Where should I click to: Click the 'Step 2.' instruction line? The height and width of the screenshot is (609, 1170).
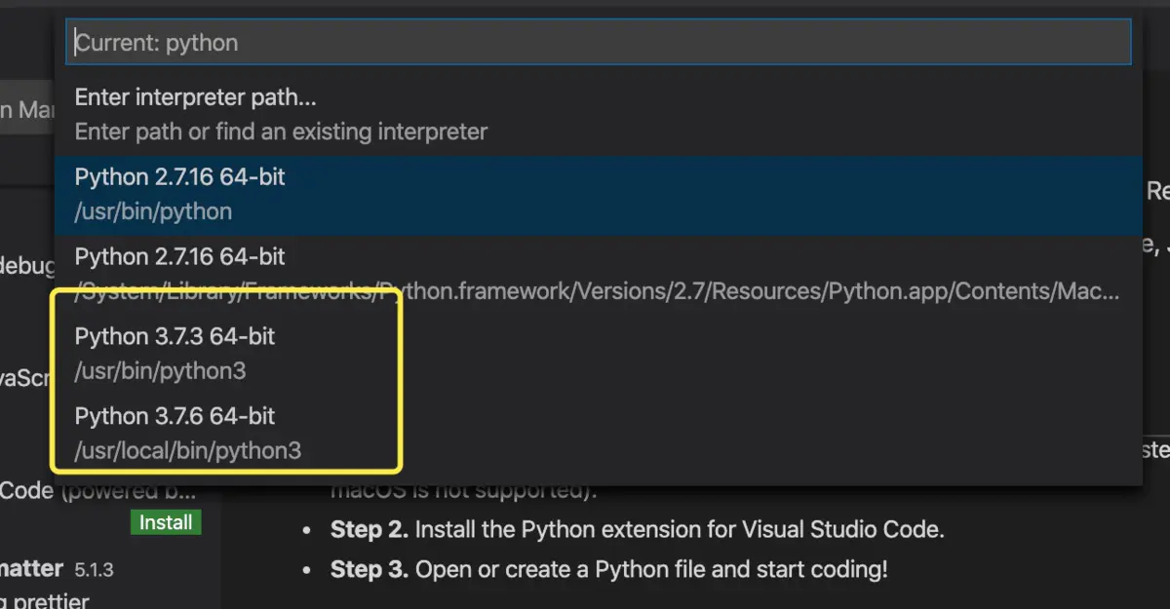[637, 530]
